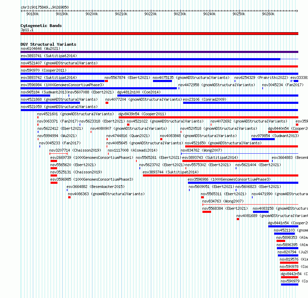Click the DGV Structural Variants track title

coord(48,44)
